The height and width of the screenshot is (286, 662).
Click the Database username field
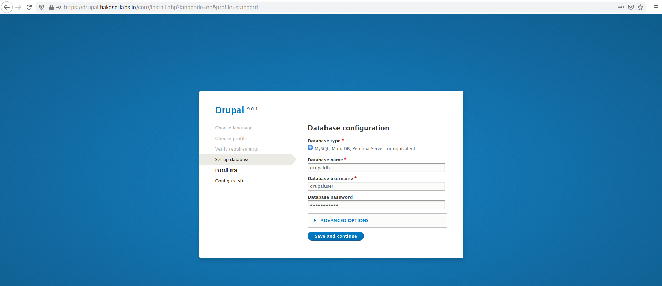coord(376,186)
